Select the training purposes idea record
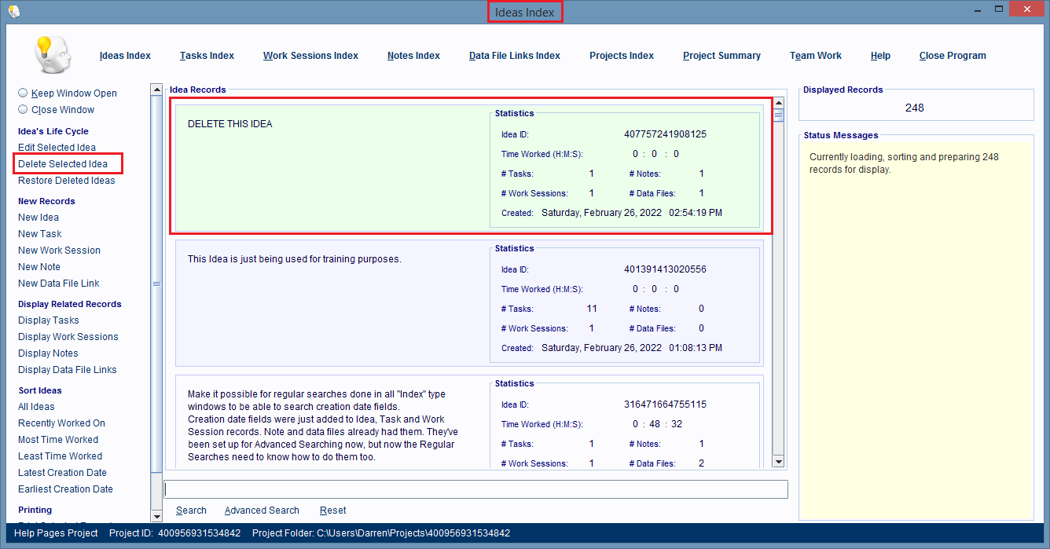The width and height of the screenshot is (1050, 549). click(x=330, y=302)
